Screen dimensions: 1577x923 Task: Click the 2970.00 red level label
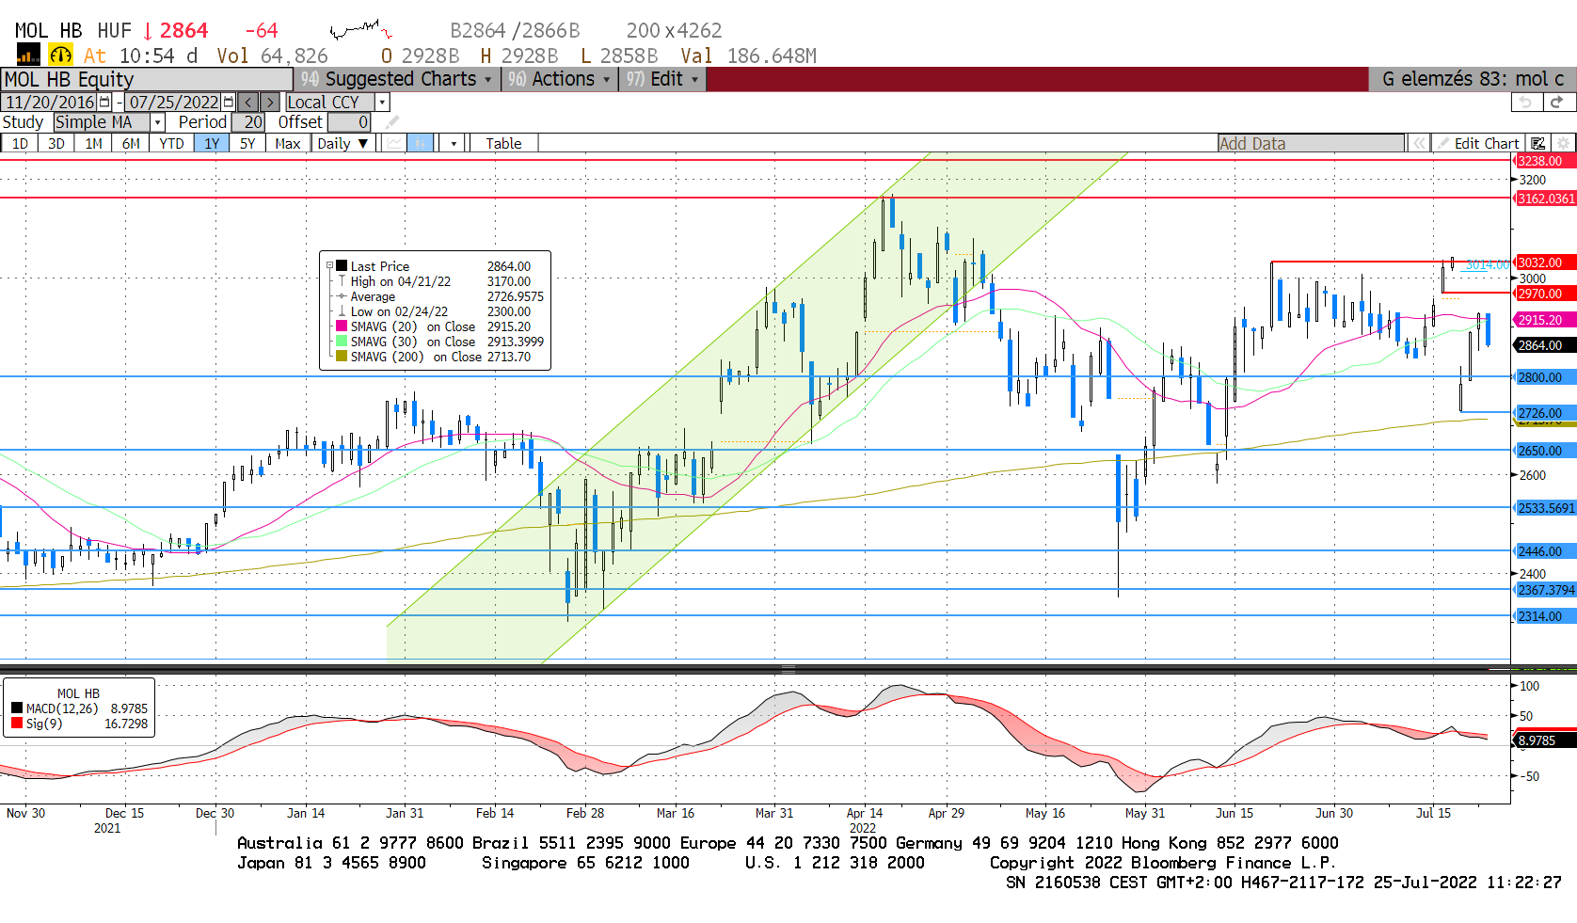1544,294
